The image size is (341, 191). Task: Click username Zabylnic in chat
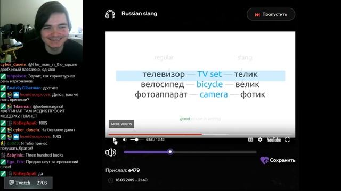click(x=15, y=155)
